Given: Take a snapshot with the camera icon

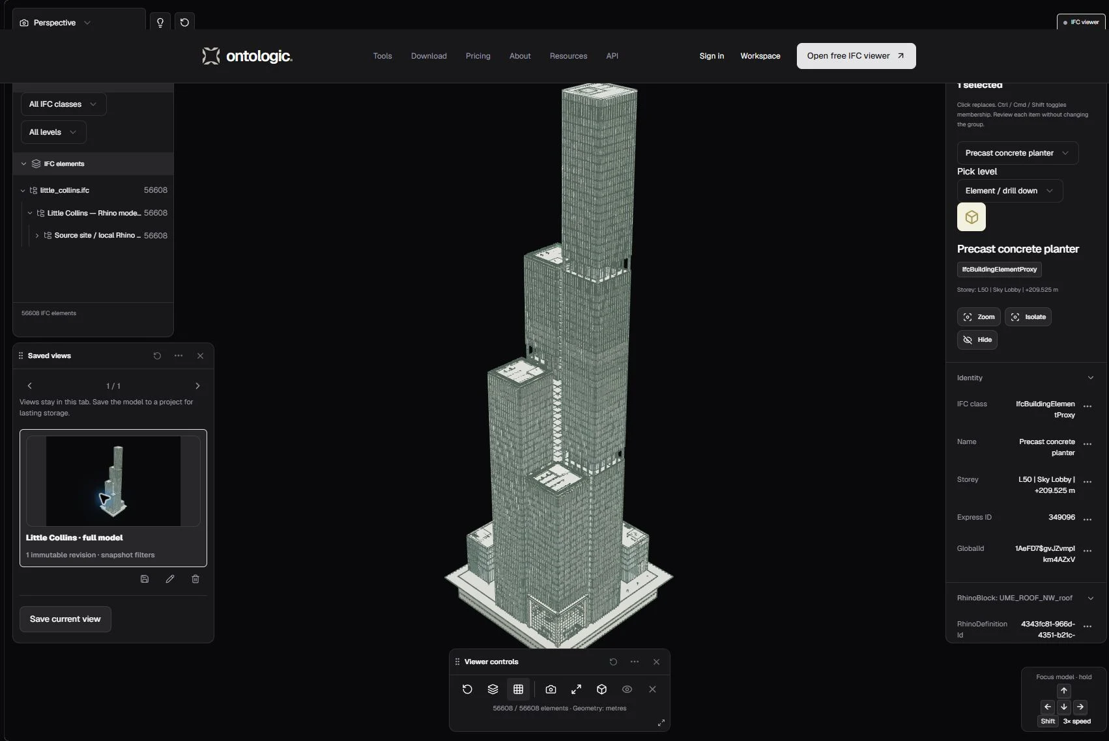Looking at the screenshot, I should (551, 689).
